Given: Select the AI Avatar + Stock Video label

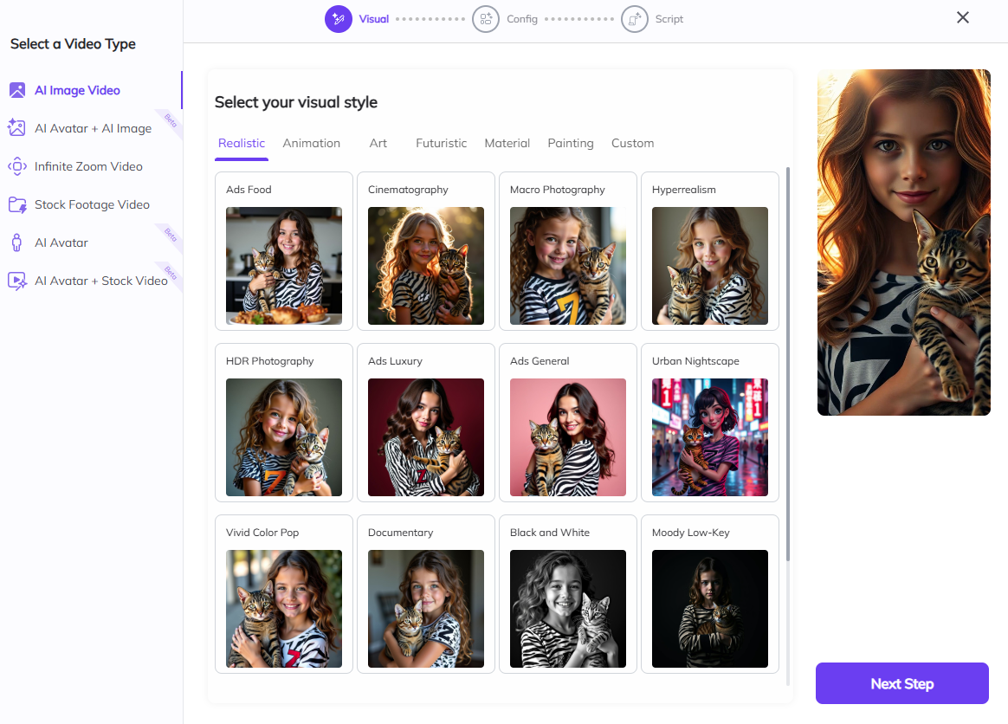Looking at the screenshot, I should [x=101, y=281].
